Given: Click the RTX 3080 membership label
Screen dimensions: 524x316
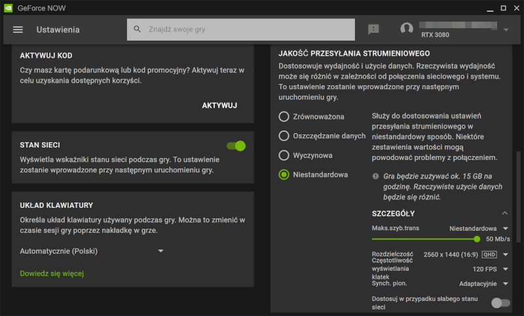Looking at the screenshot, I should click(435, 35).
